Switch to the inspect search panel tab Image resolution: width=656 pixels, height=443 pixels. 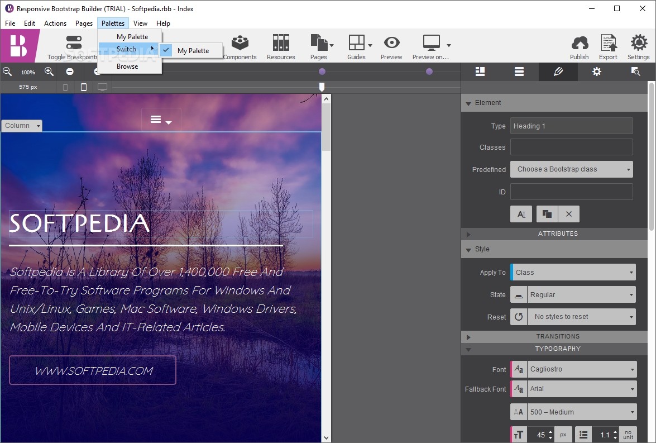click(635, 72)
